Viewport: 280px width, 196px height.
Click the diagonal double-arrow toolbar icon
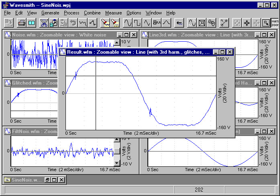click(x=224, y=23)
